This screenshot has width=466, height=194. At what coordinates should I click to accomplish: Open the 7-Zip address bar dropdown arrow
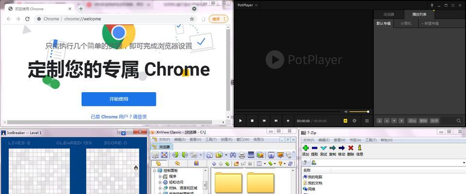[x=464, y=162]
